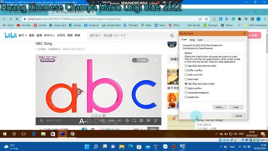Select High IRQL fault (Kernel-mode) option
Image resolution: width=268 pixels, height=151 pixels.
pyautogui.click(x=200, y=66)
